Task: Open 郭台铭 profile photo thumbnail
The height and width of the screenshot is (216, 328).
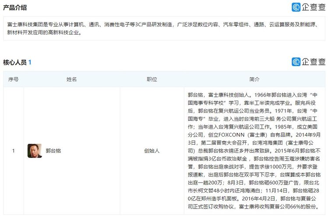Action: point(35,151)
